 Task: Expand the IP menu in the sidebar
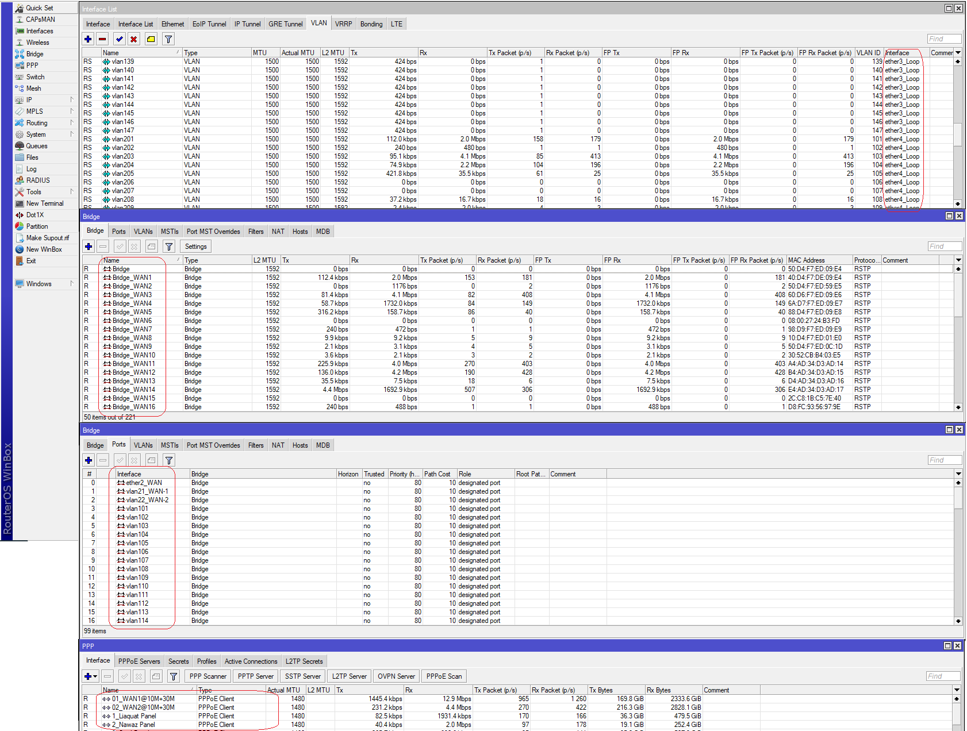click(x=28, y=99)
